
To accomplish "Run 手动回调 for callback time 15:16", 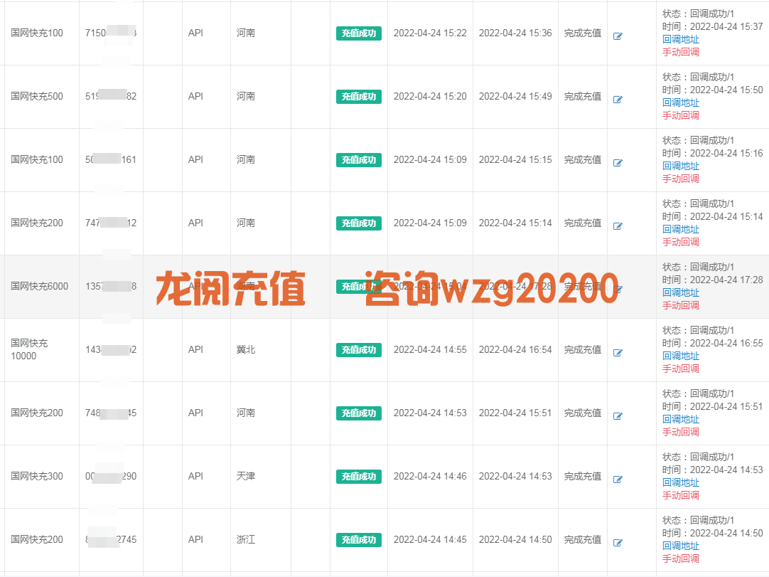I will (681, 179).
